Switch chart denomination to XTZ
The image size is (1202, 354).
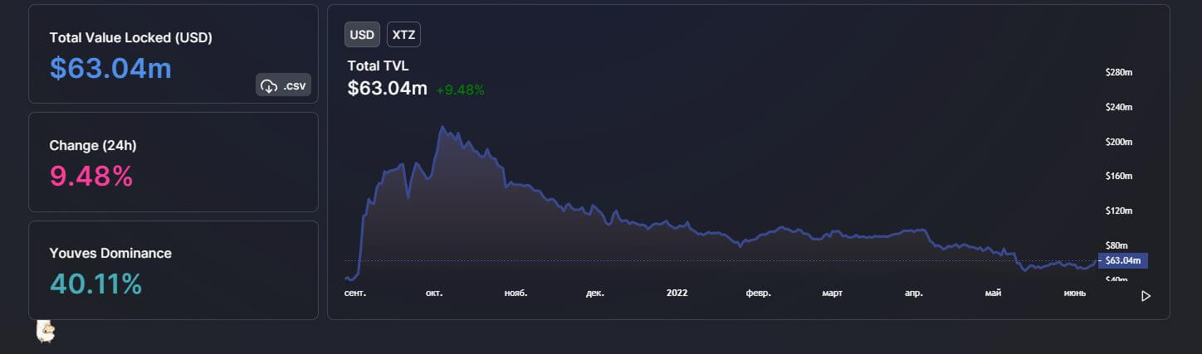tap(404, 35)
